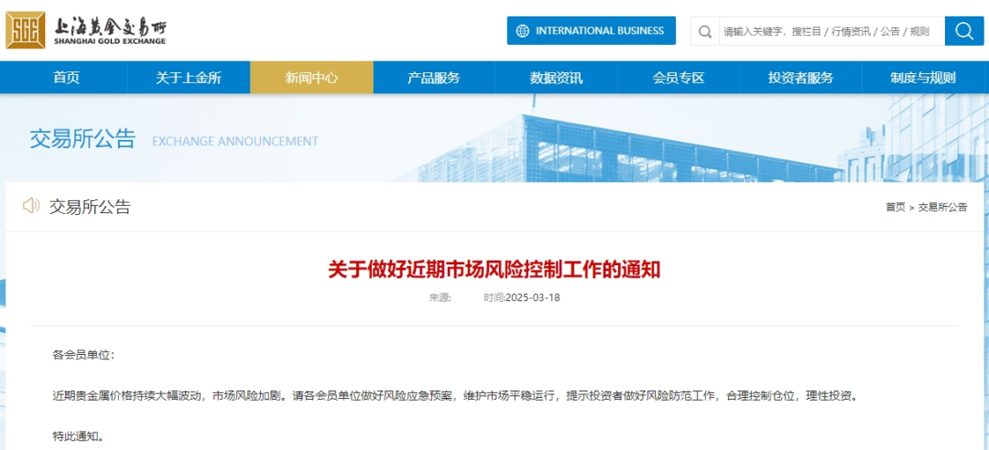Viewport: 989px width, 450px height.
Task: Click the EXCHANGE ANNOUNCEMENT banner subtitle
Action: click(235, 141)
